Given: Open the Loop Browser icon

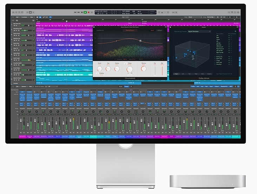Looking at the screenshot, I should [235, 12].
